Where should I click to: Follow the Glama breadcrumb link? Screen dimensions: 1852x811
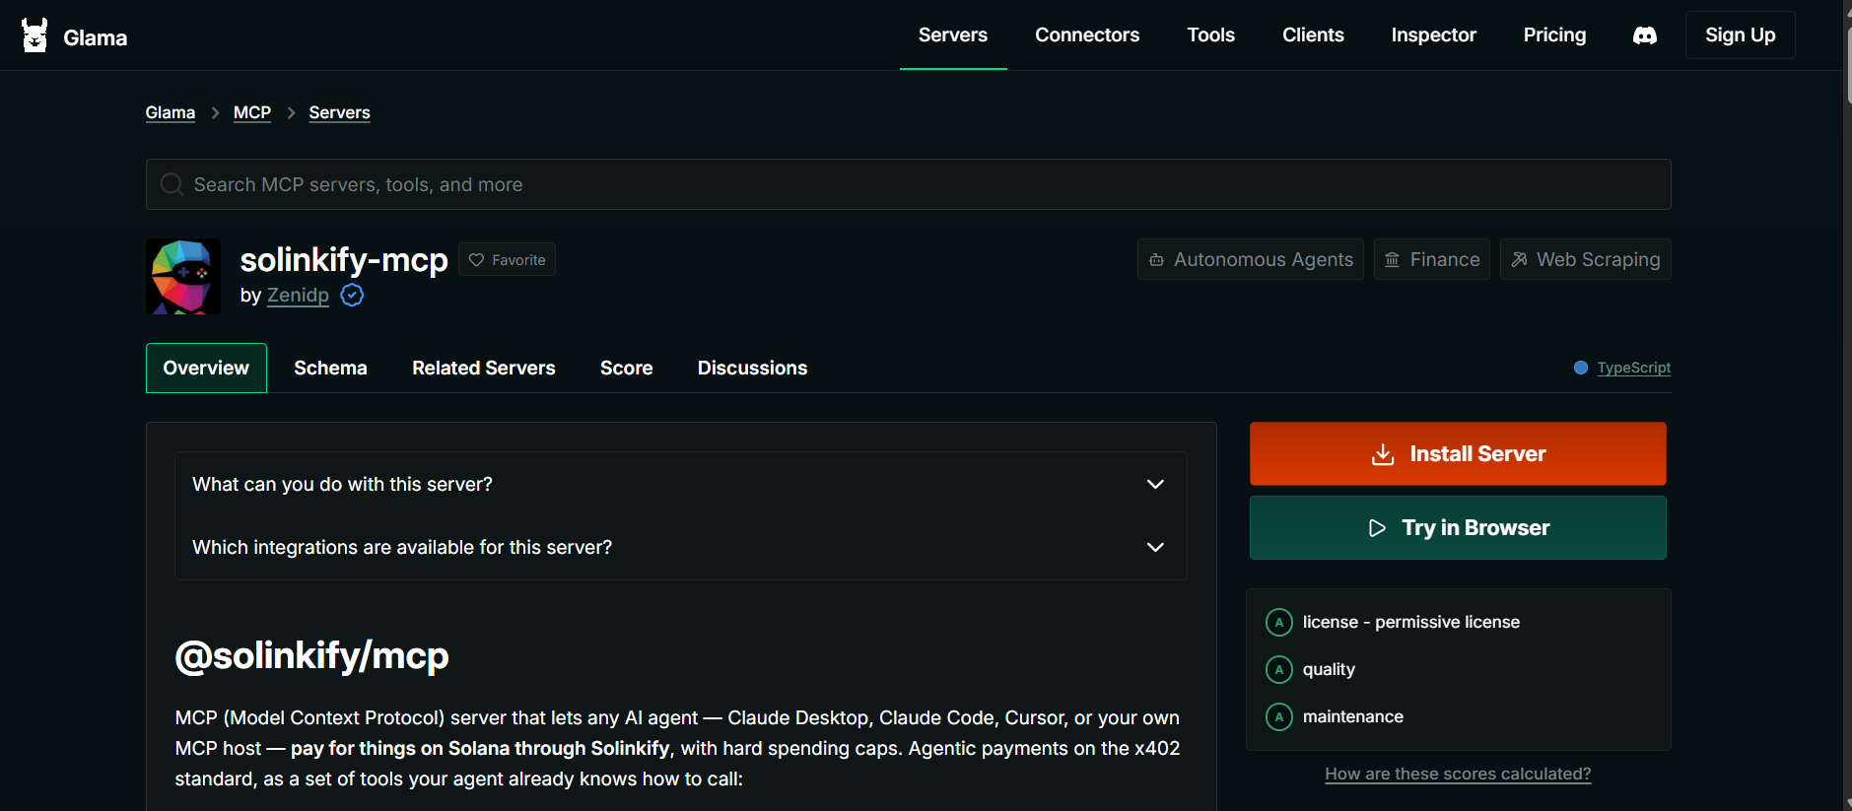[x=171, y=112]
